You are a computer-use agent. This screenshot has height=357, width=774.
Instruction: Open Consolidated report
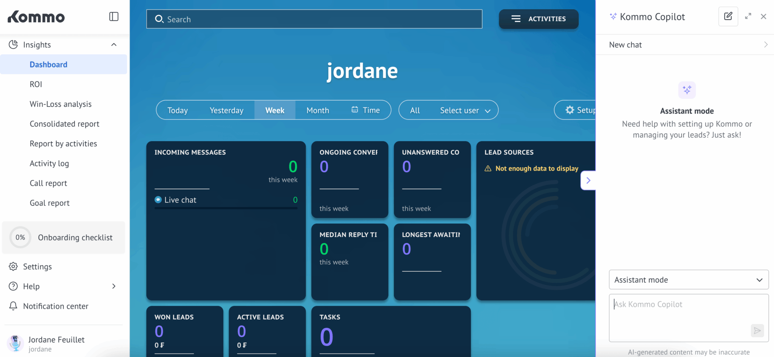[x=64, y=124]
